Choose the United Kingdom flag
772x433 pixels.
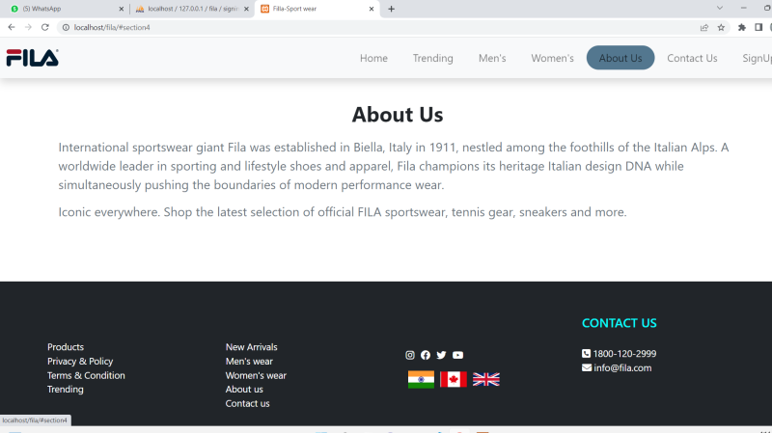pyautogui.click(x=486, y=379)
